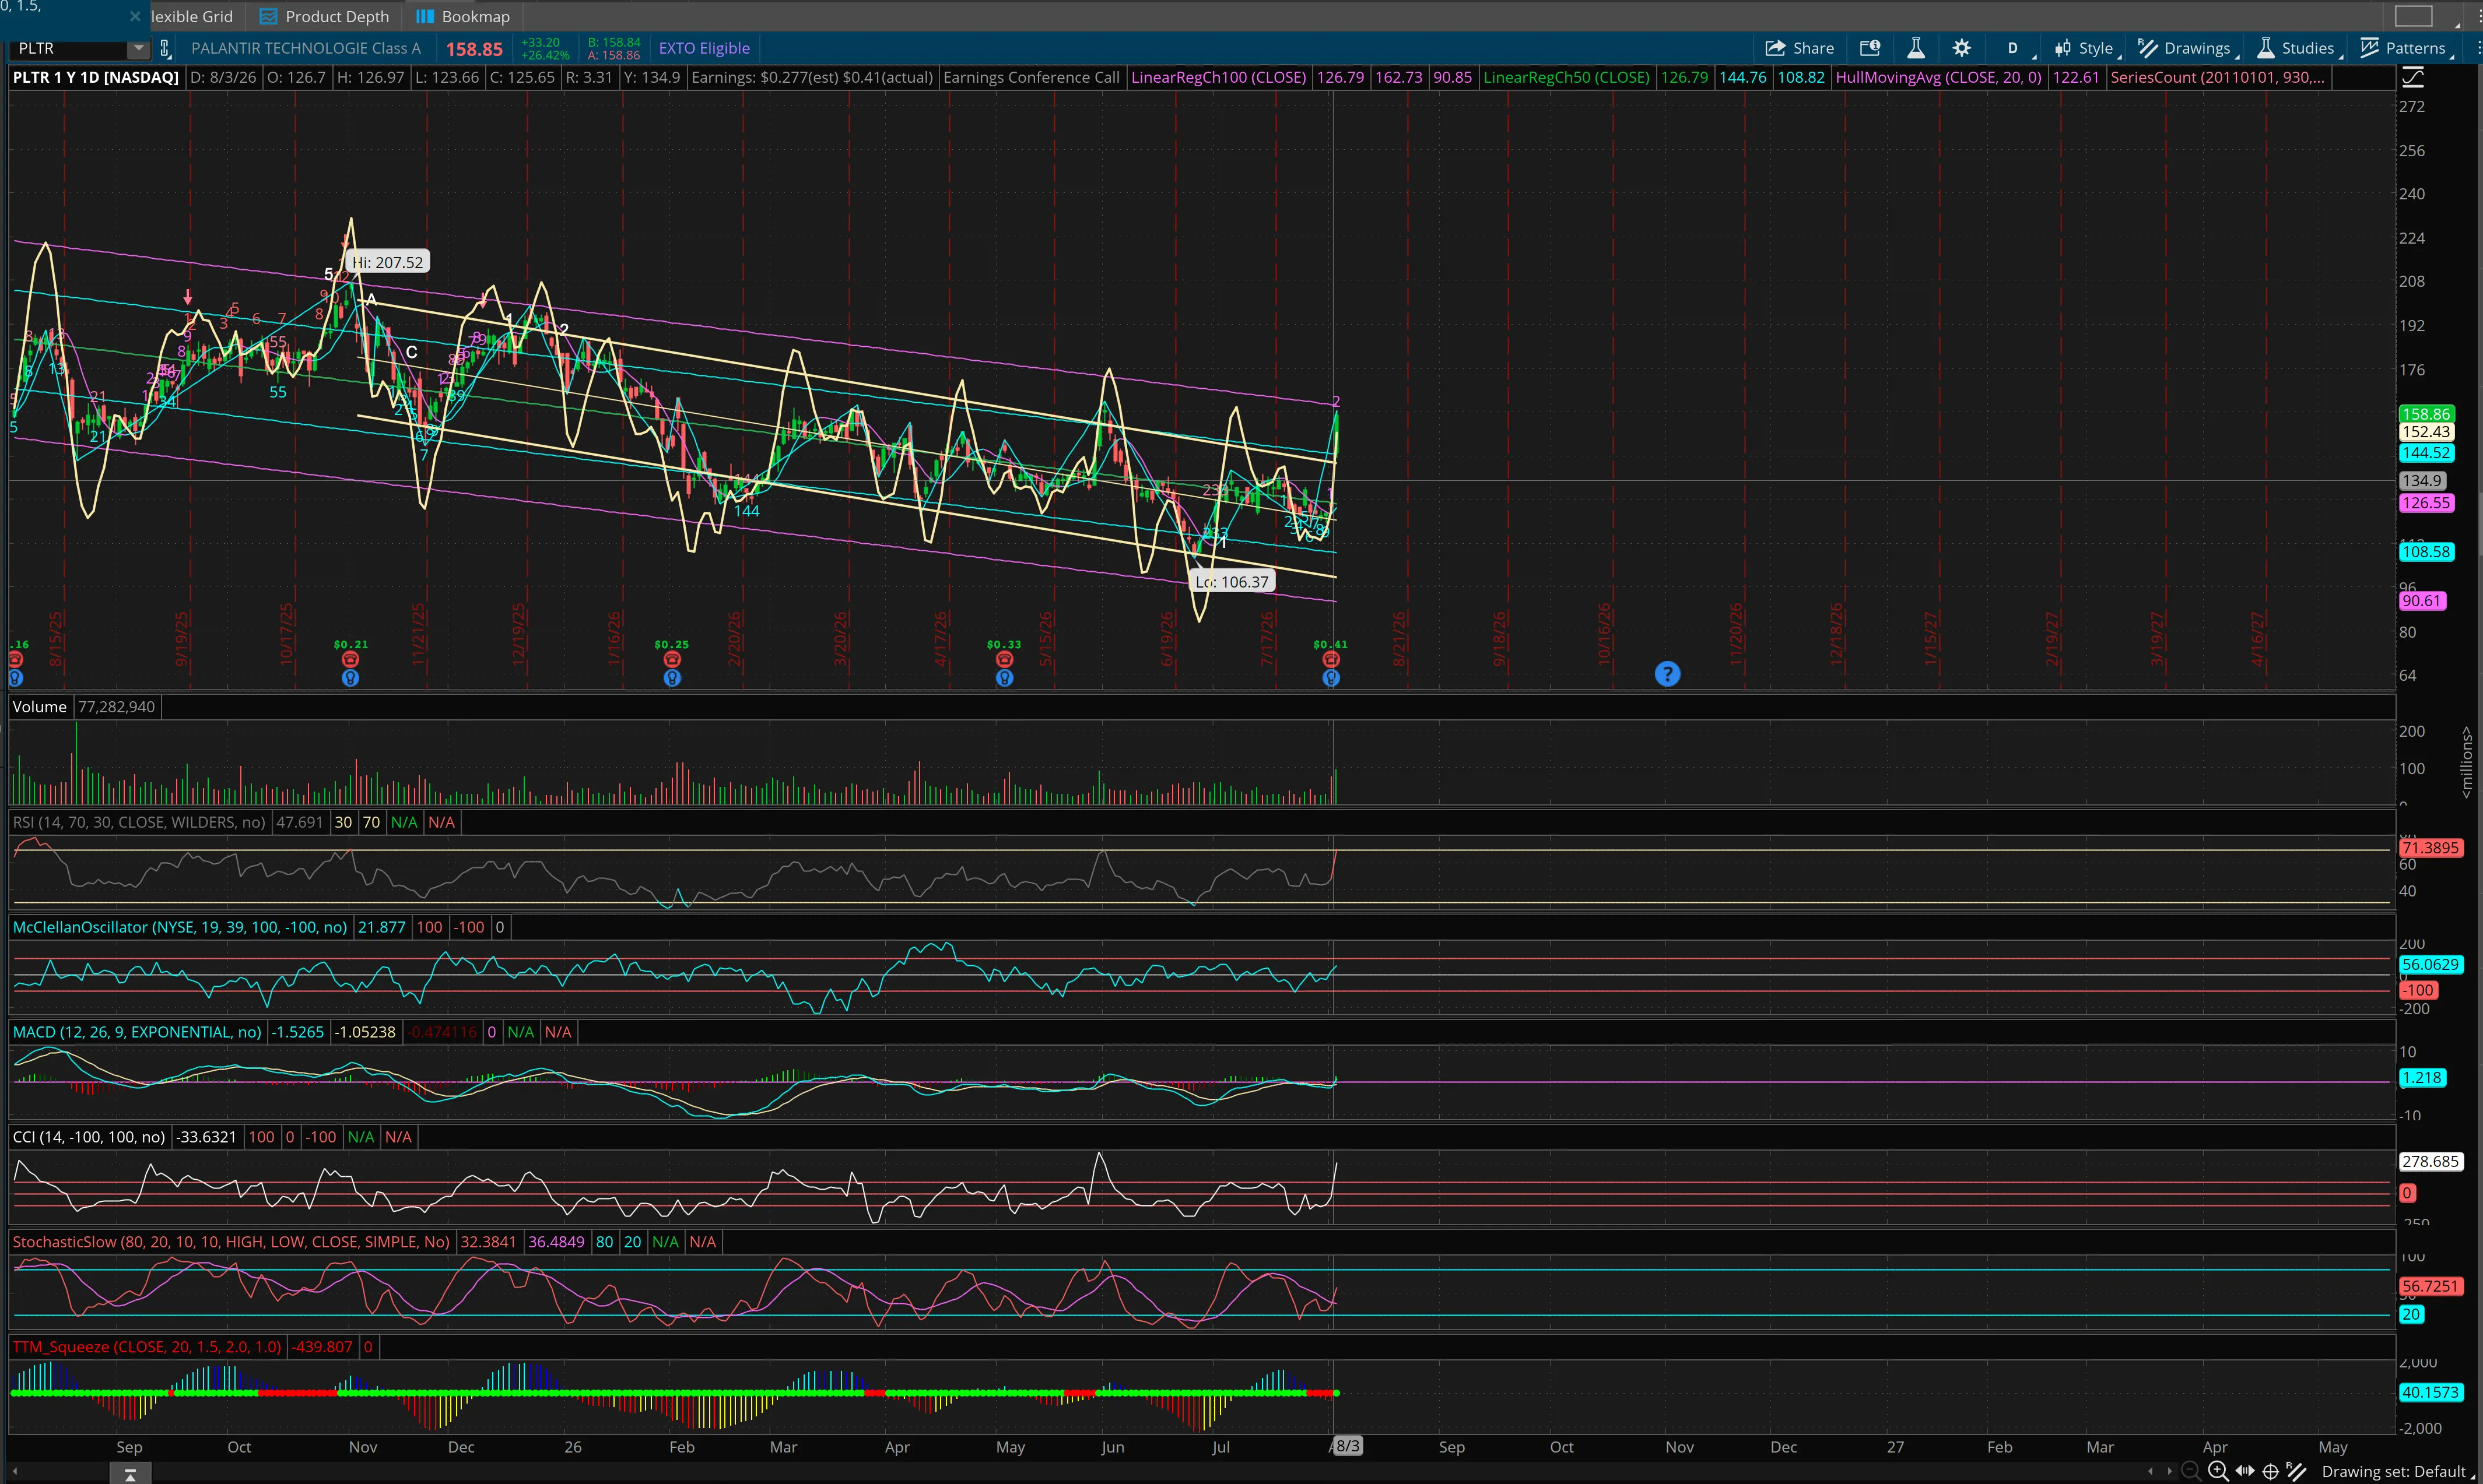This screenshot has width=2483, height=1484.
Task: Click the 8/3 date marker on time axis
Action: click(1348, 1446)
